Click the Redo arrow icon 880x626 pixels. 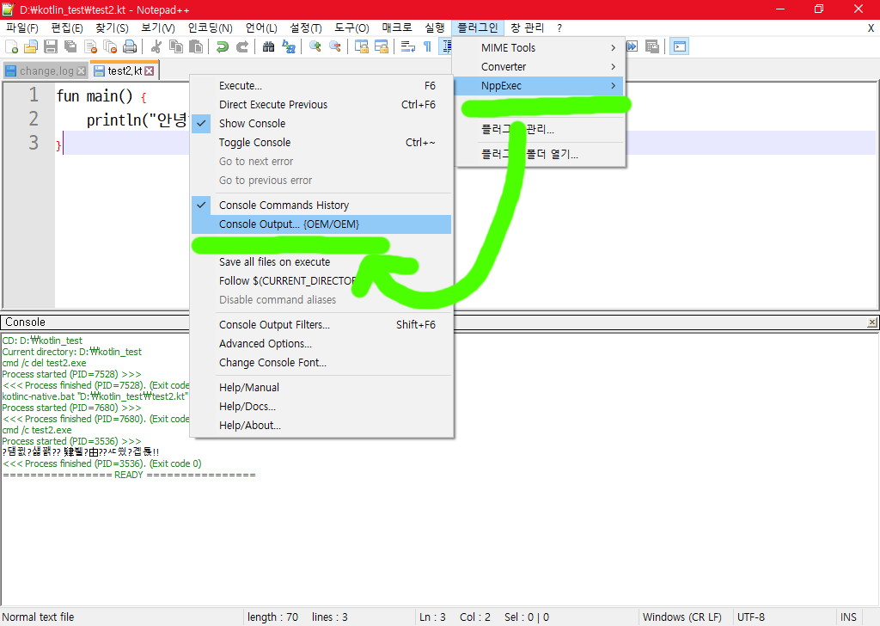click(241, 46)
